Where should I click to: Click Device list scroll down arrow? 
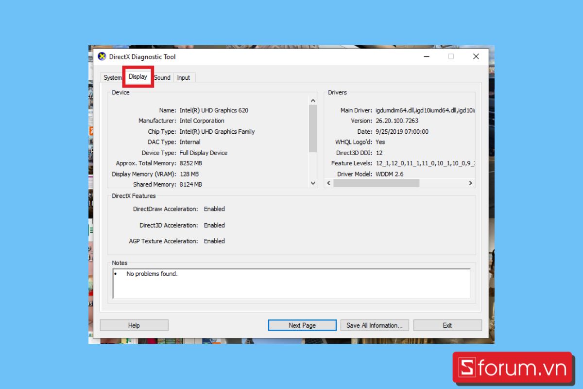pos(313,183)
